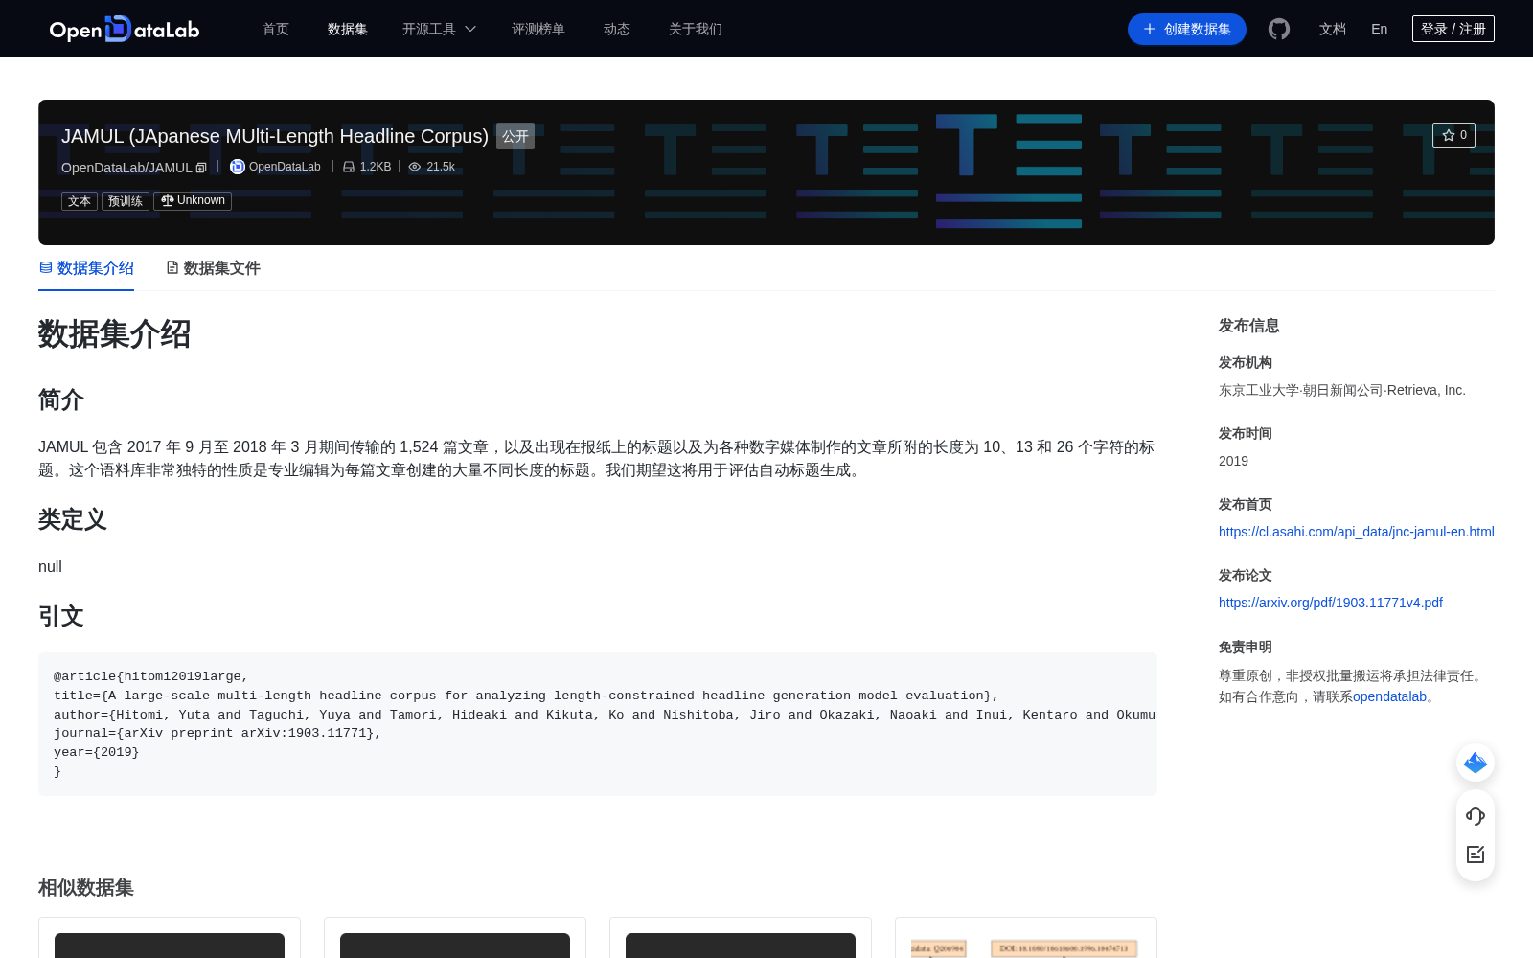Screen dimensions: 1533x958
Task: Open the feedback edit-note icon
Action: (x=1476, y=855)
